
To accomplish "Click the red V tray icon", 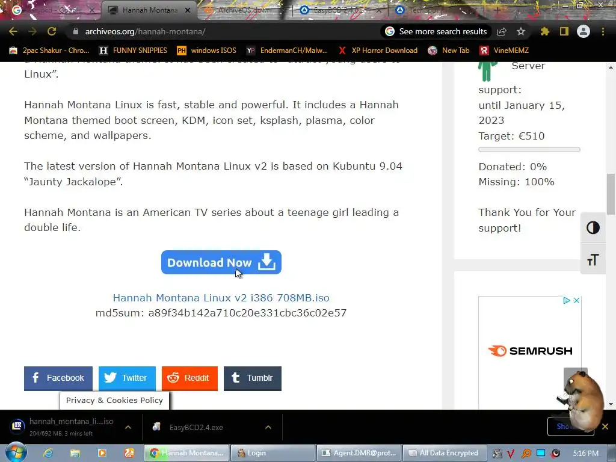I will (x=511, y=454).
